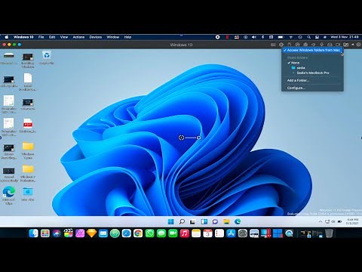Click Add a Folder… menu entry
362x272 pixels.
pos(312,80)
